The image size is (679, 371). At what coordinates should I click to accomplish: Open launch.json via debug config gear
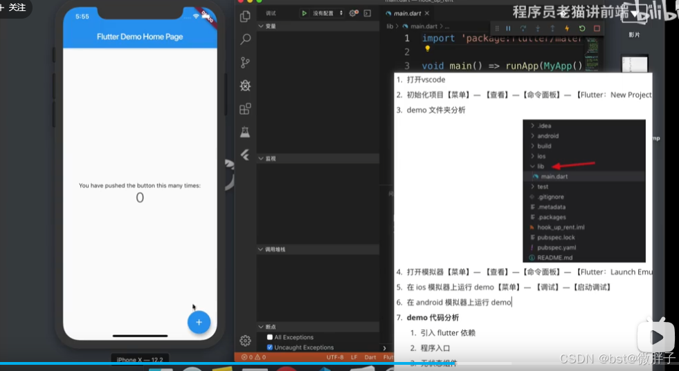click(x=354, y=13)
